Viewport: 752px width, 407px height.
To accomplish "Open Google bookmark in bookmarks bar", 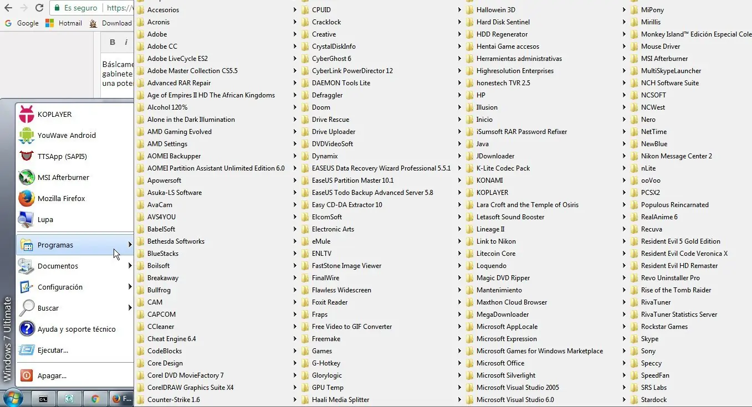I will (22, 23).
